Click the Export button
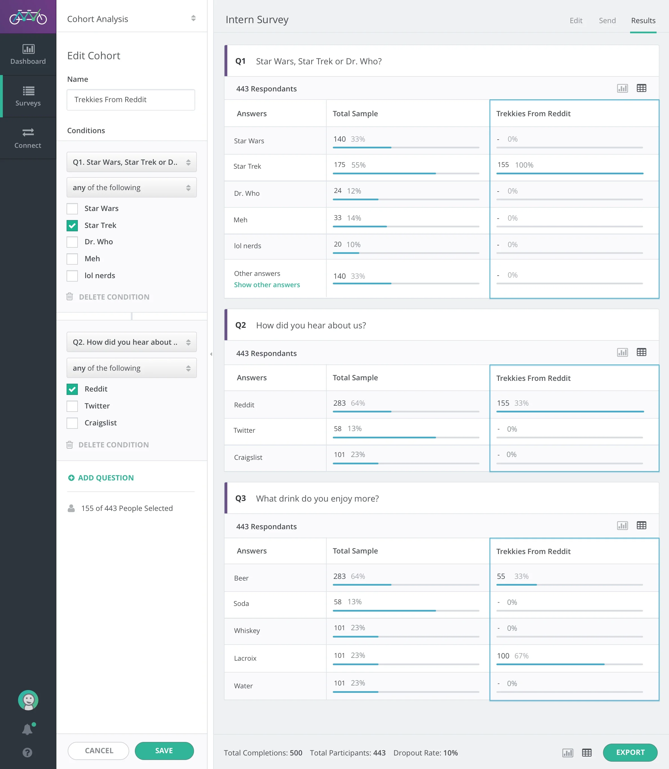This screenshot has height=769, width=669. pyautogui.click(x=630, y=753)
